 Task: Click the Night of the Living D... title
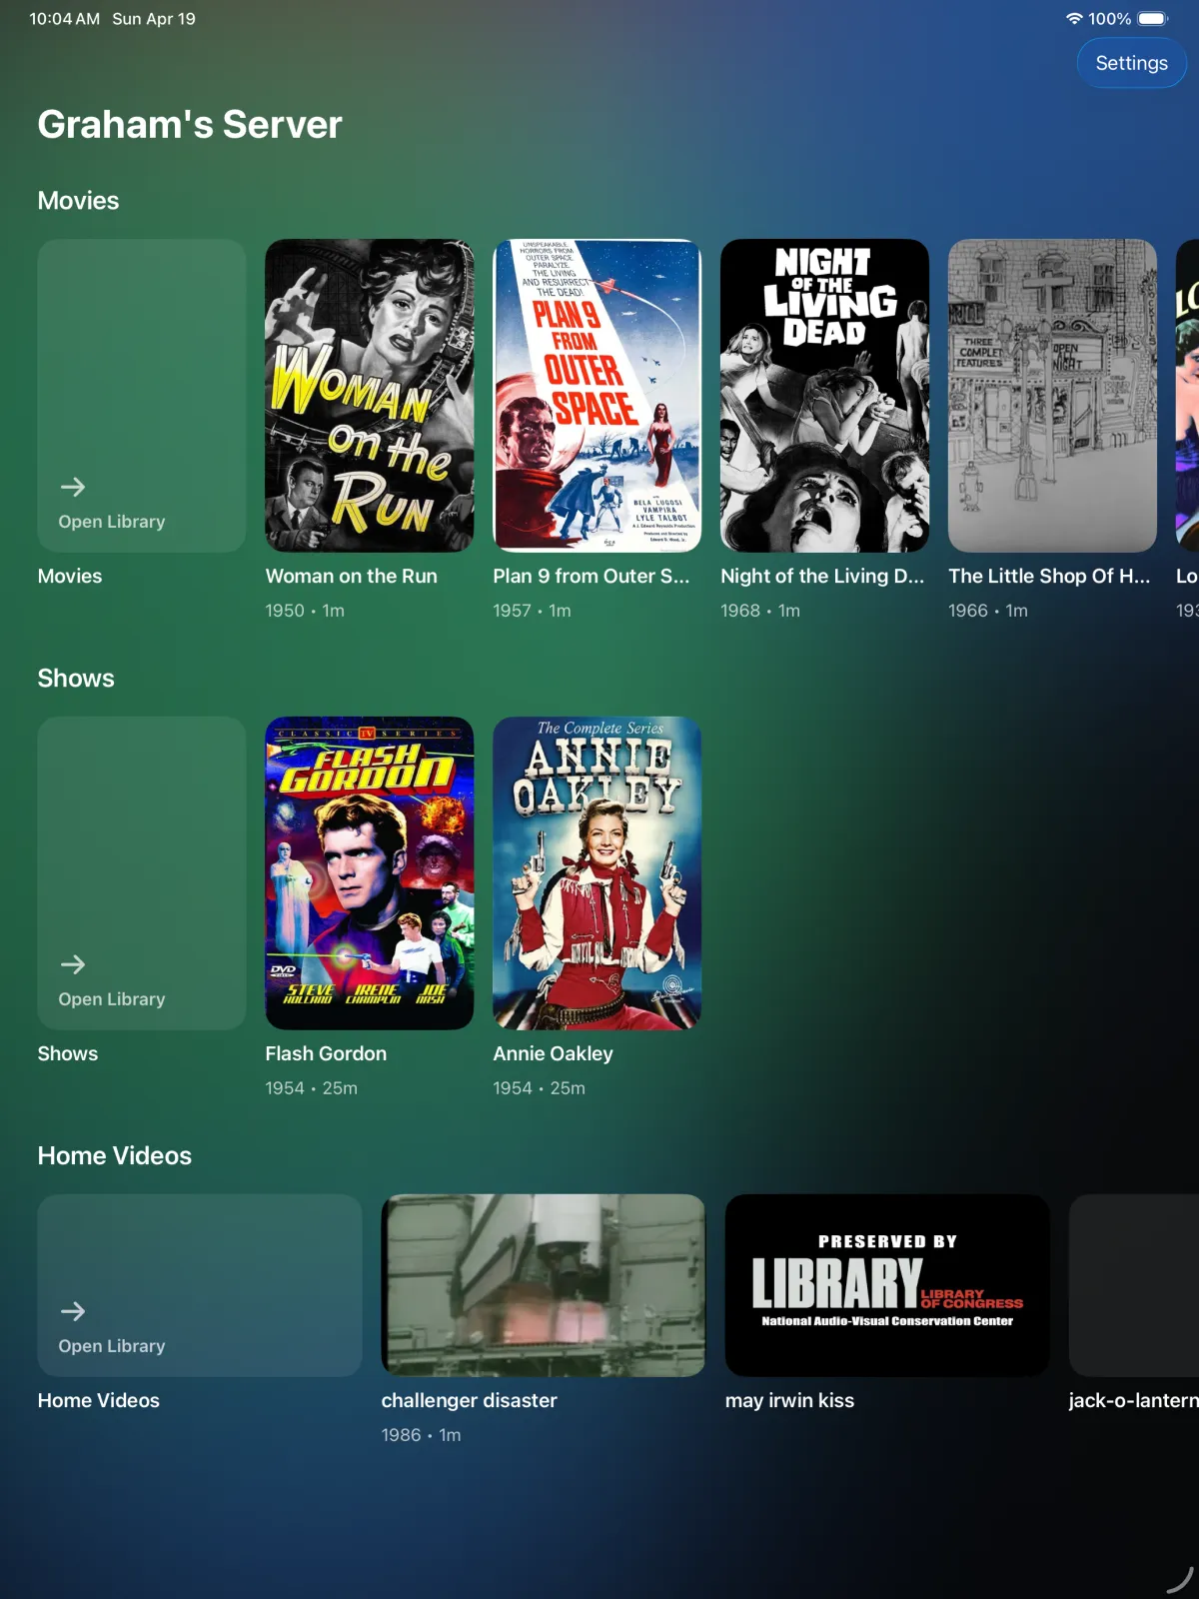[x=823, y=577]
